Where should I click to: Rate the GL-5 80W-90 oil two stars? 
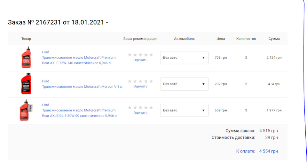coord(135,108)
